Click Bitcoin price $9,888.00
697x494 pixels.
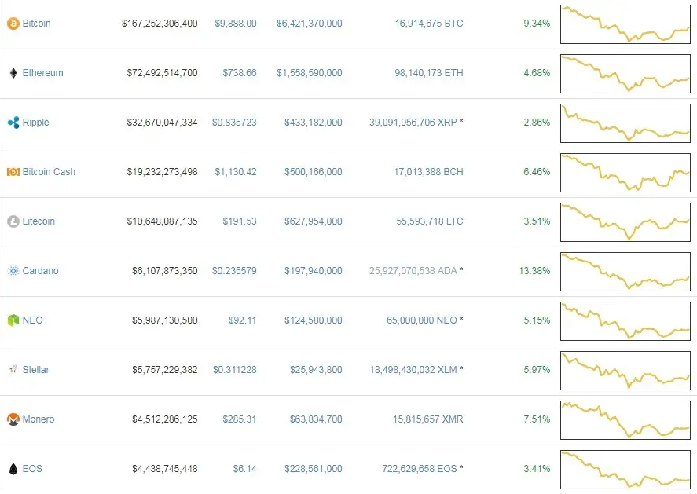click(x=236, y=24)
